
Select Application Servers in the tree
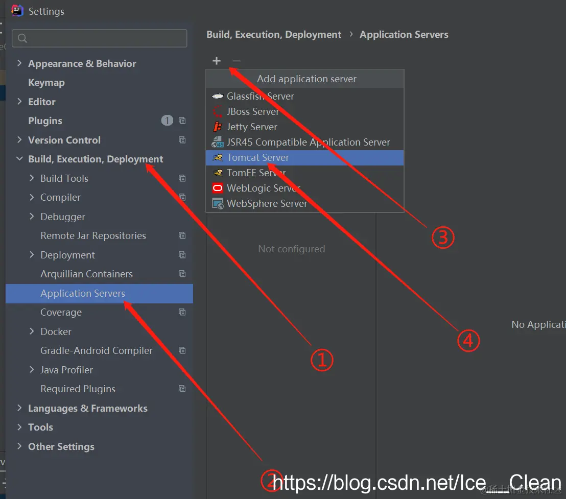click(x=99, y=293)
